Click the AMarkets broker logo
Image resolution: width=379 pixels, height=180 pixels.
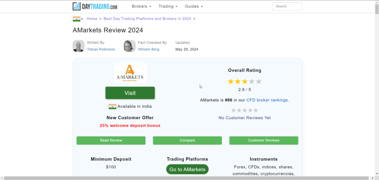point(130,73)
